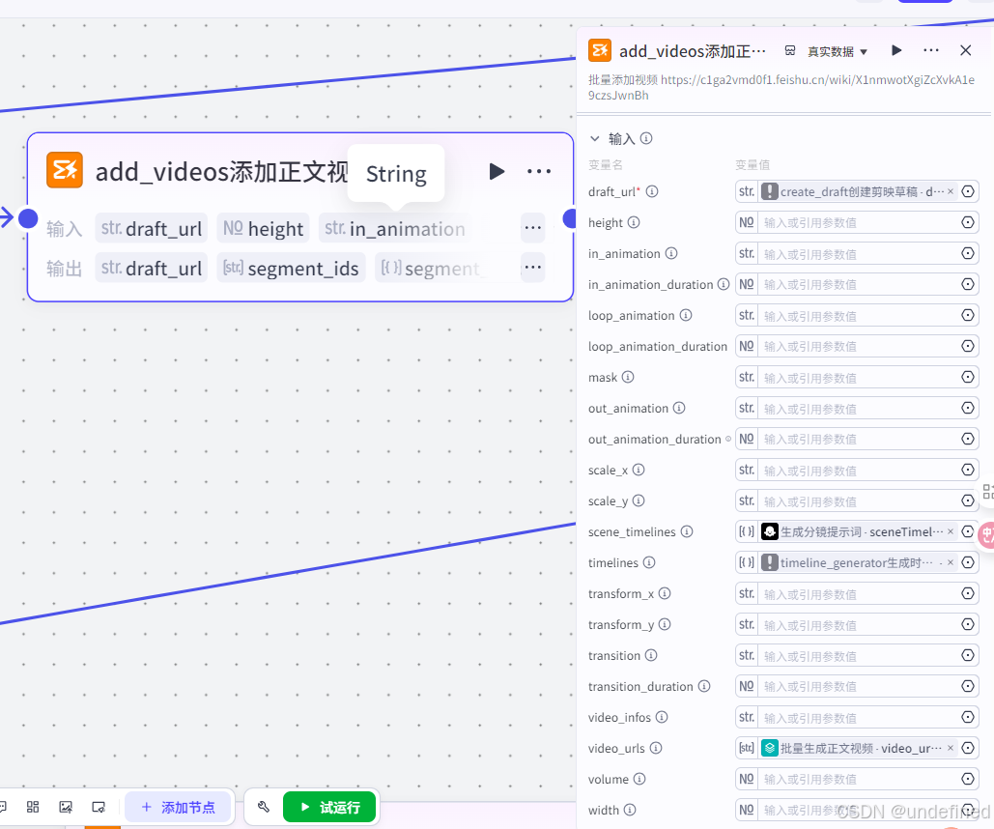
Task: Show info tooltip for scale_y parameter
Action: click(x=639, y=500)
